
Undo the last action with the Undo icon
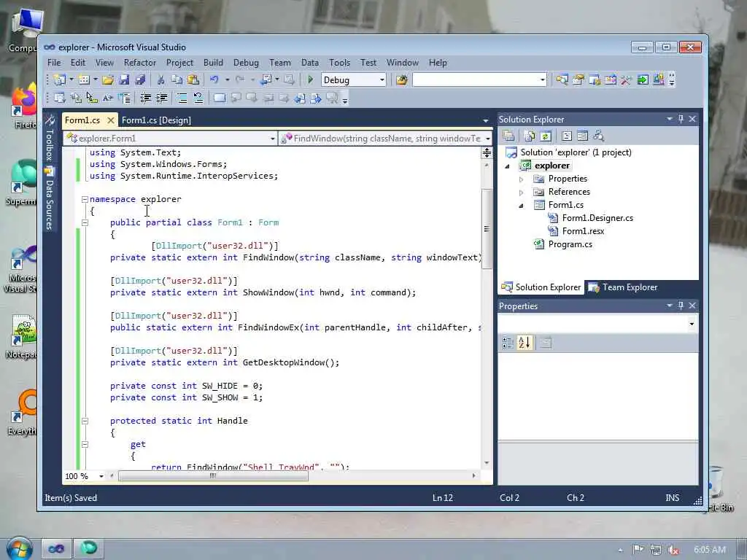coord(214,80)
